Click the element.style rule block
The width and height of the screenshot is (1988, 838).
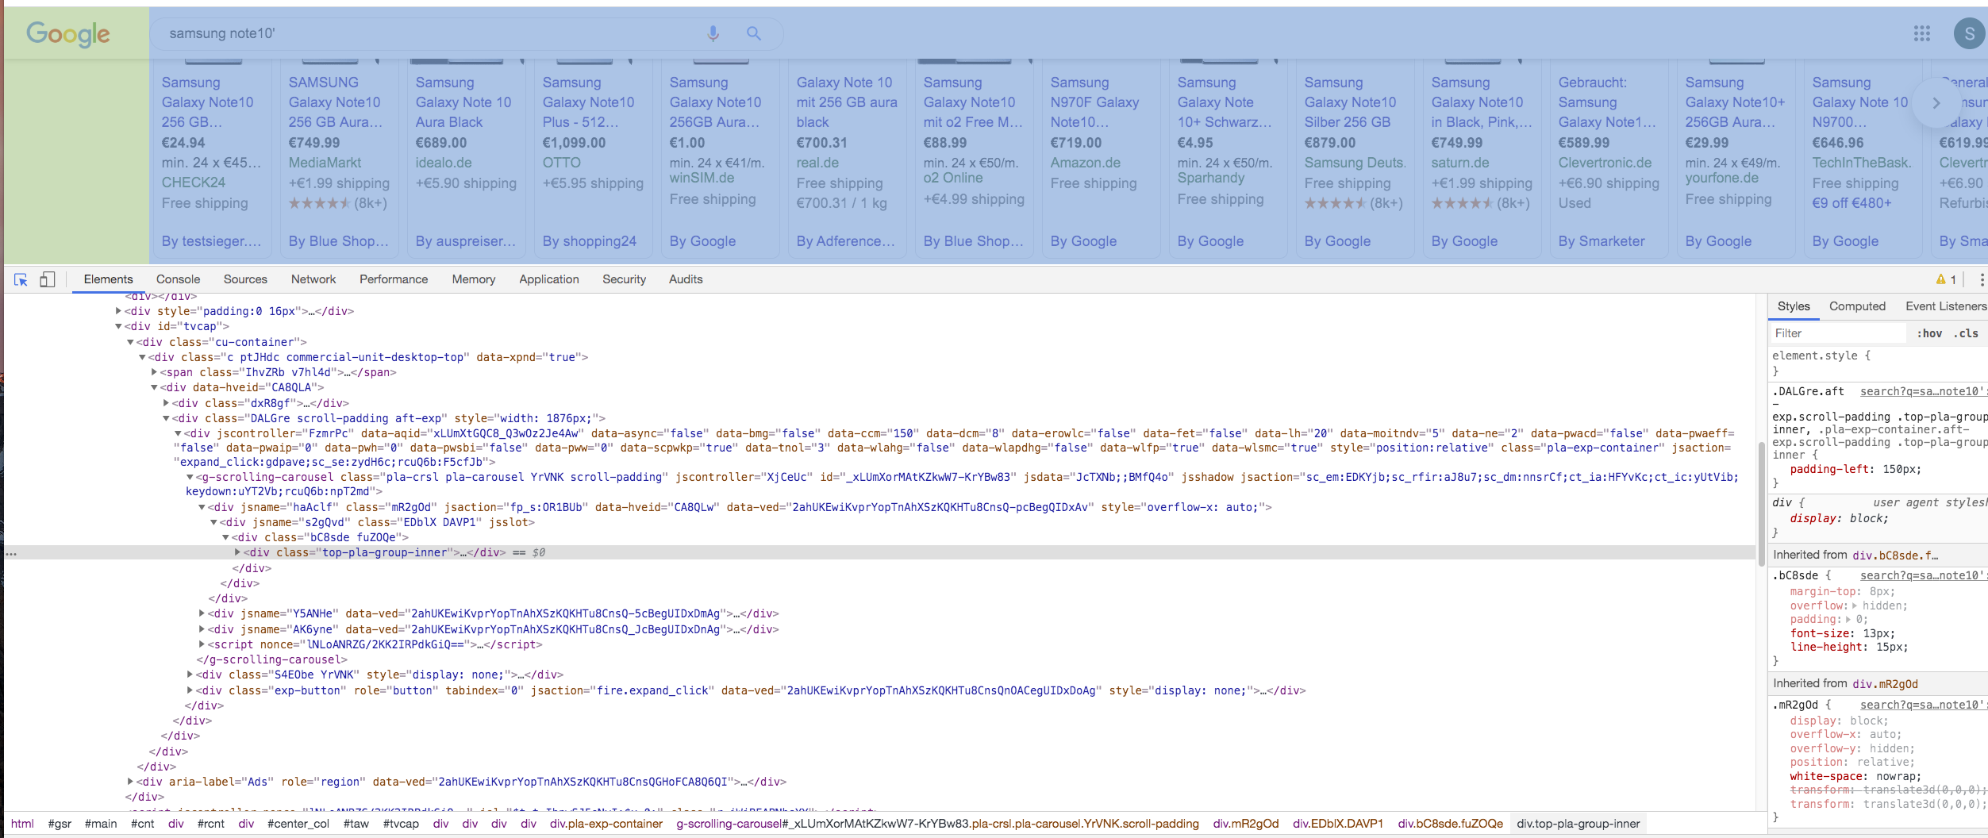pyautogui.click(x=1877, y=363)
